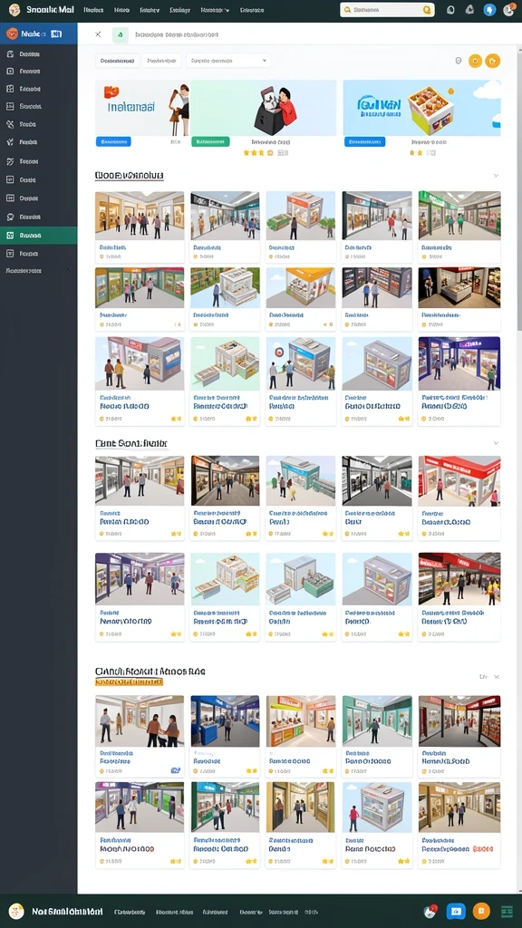Click the orange round icon in bottom bar
The image size is (522, 928).
pyautogui.click(x=481, y=912)
